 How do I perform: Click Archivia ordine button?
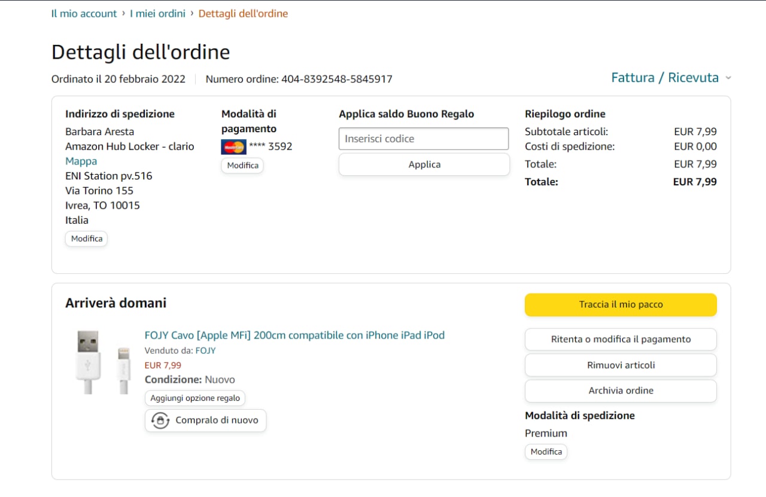click(x=621, y=391)
